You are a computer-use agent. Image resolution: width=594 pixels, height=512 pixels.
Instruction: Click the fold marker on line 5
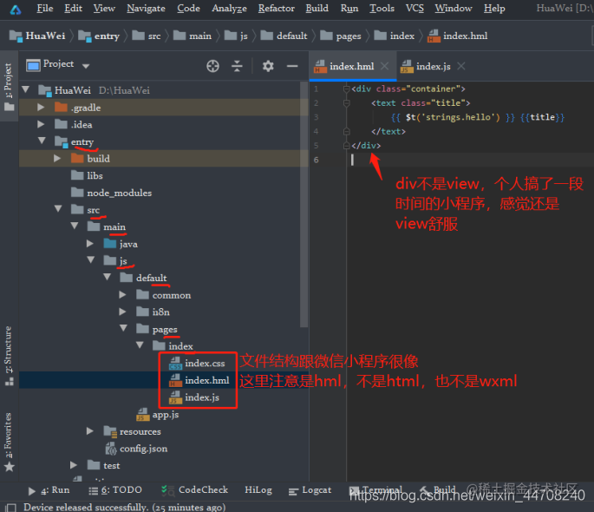346,146
